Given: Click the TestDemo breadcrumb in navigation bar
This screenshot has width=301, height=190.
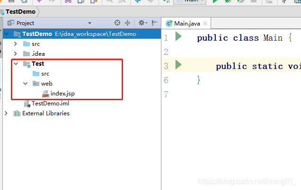Looking at the screenshot, I should 20,12.
